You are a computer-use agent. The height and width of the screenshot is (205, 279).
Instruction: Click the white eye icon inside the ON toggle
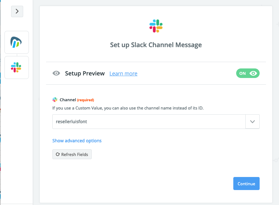253,73
